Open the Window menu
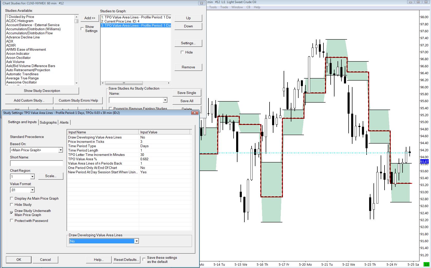This screenshot has width=431, height=268. click(237, 7)
